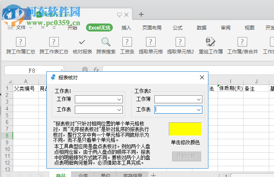
Task: Expand 工作表2 工作表 dropdown
Action: pos(199,110)
